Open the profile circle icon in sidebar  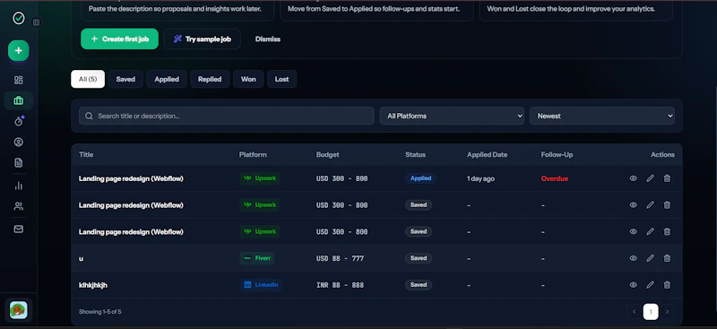tap(18, 143)
